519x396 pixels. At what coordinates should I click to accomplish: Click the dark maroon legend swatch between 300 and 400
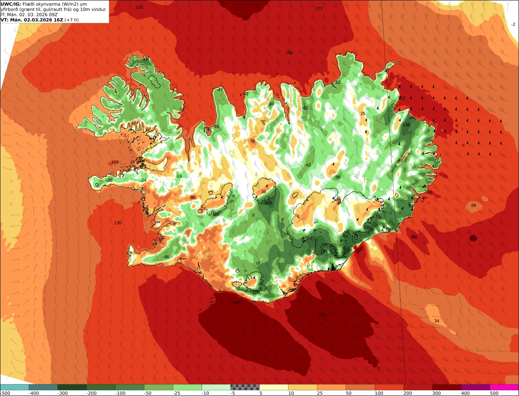447,387
